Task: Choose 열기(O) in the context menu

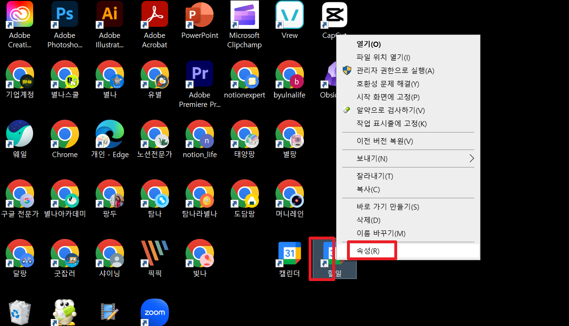Action: [408, 44]
